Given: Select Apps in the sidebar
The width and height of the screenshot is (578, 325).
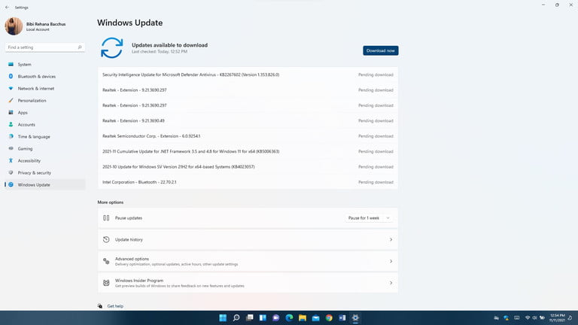Looking at the screenshot, I should pos(45,112).
